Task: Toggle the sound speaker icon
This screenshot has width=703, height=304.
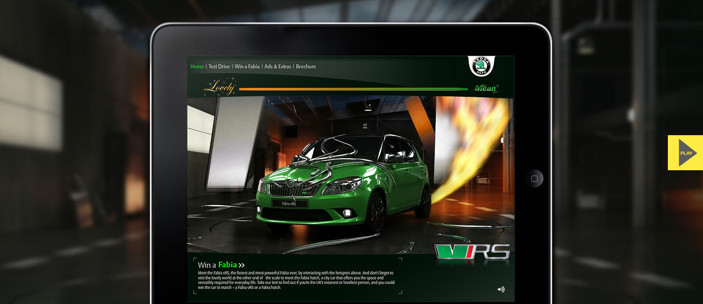Action: pos(501,290)
